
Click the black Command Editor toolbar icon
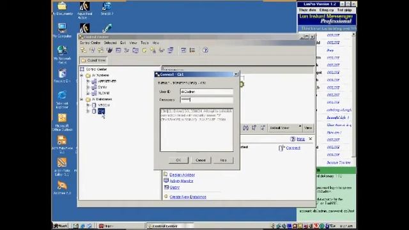[109, 50]
